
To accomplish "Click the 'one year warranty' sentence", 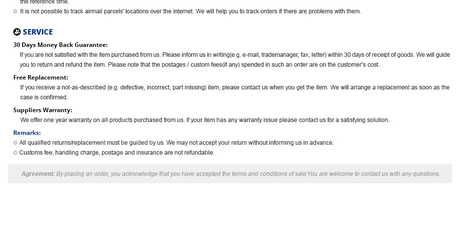I will 102,120.
